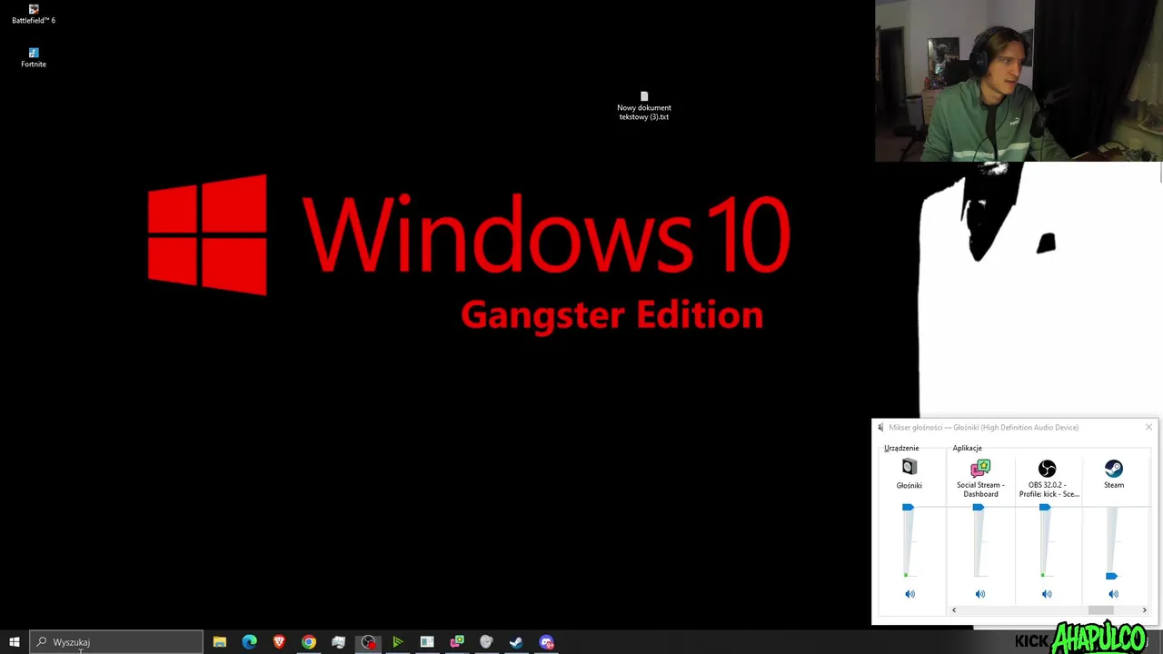
Task: Click the Steam app icon in volume mixer
Action: [1114, 468]
